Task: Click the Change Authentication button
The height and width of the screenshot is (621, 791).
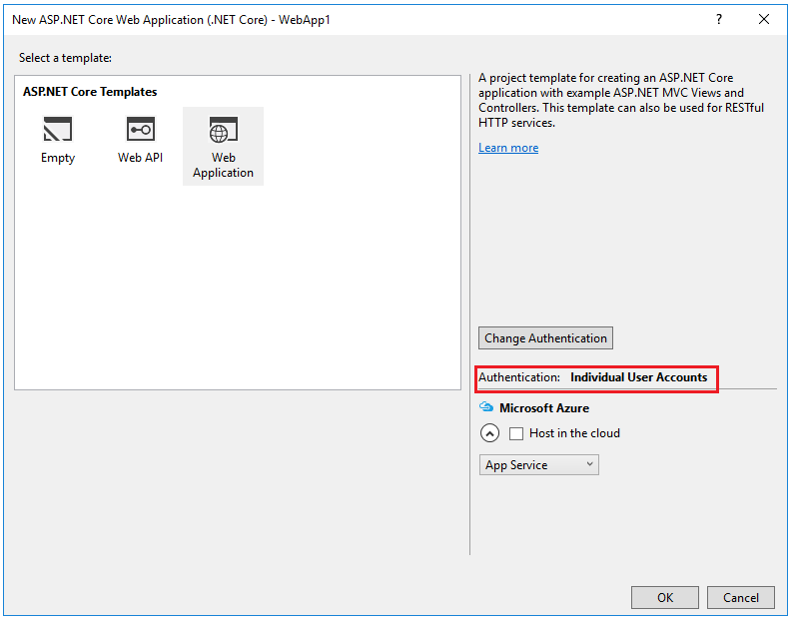Action: point(545,338)
